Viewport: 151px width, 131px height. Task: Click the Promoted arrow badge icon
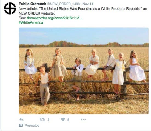pyautogui.click(x=21, y=126)
